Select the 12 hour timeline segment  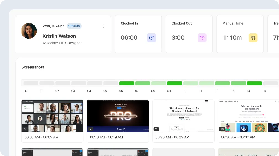click(222, 83)
